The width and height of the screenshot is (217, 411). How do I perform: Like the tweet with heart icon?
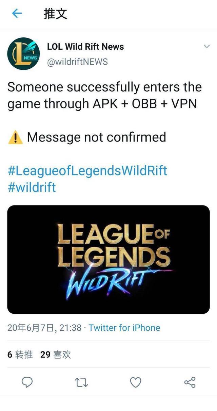tap(136, 383)
